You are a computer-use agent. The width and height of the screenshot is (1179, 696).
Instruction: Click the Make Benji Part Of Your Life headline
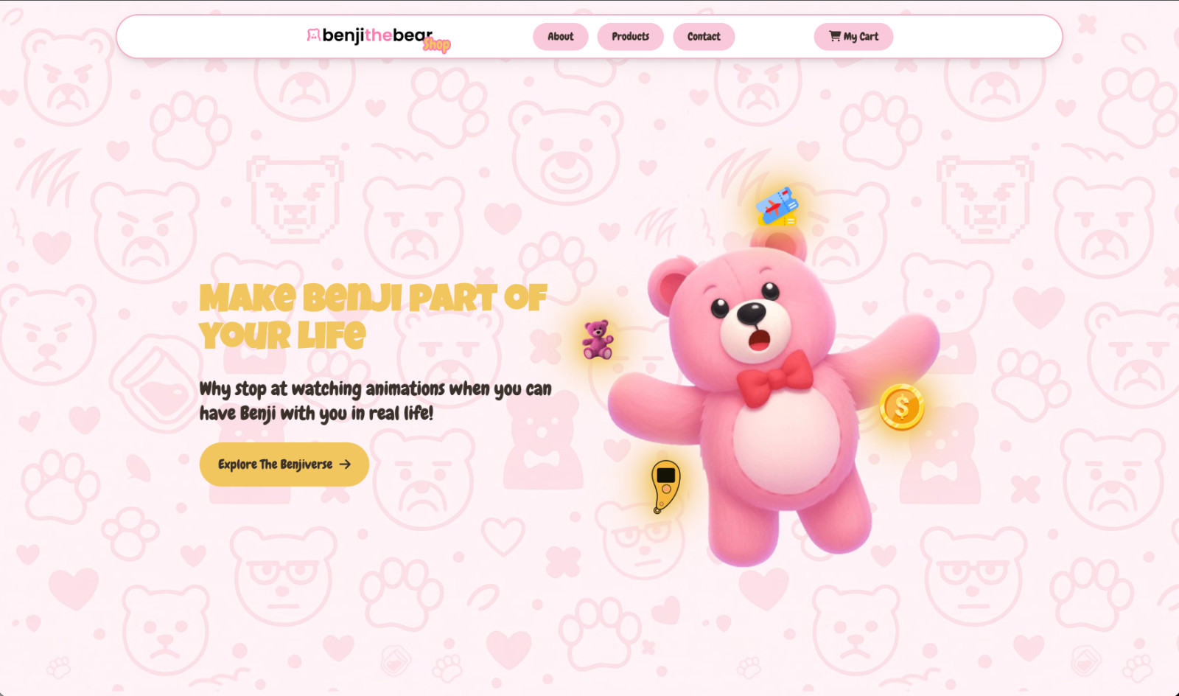pos(373,316)
